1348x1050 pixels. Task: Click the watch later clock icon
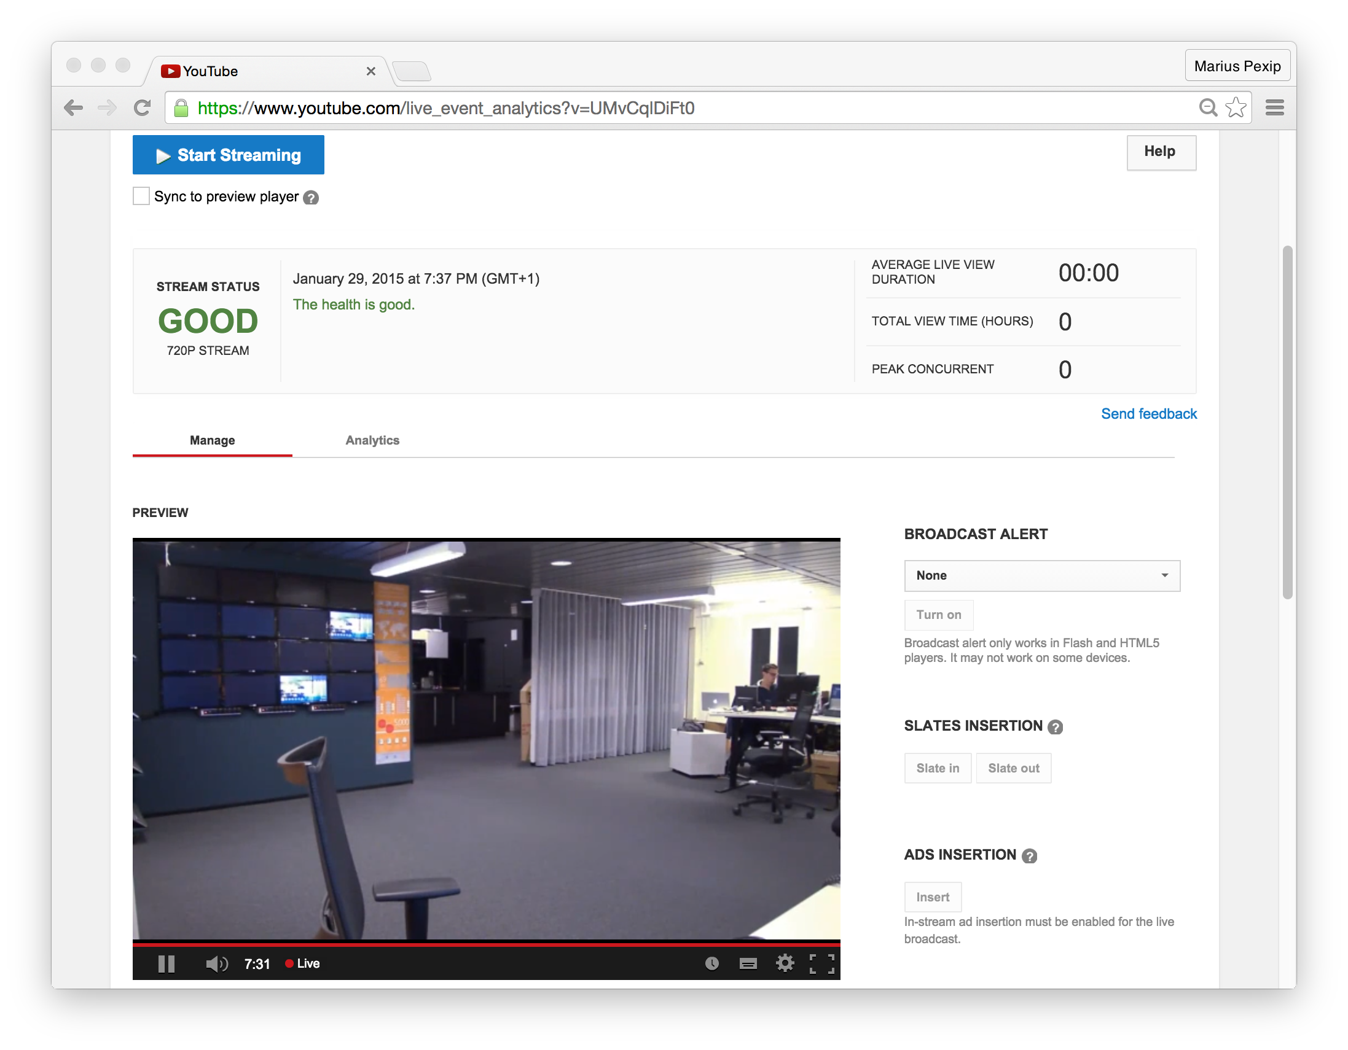coord(711,963)
